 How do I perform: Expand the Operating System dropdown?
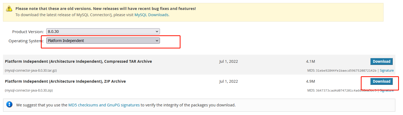click(x=103, y=41)
